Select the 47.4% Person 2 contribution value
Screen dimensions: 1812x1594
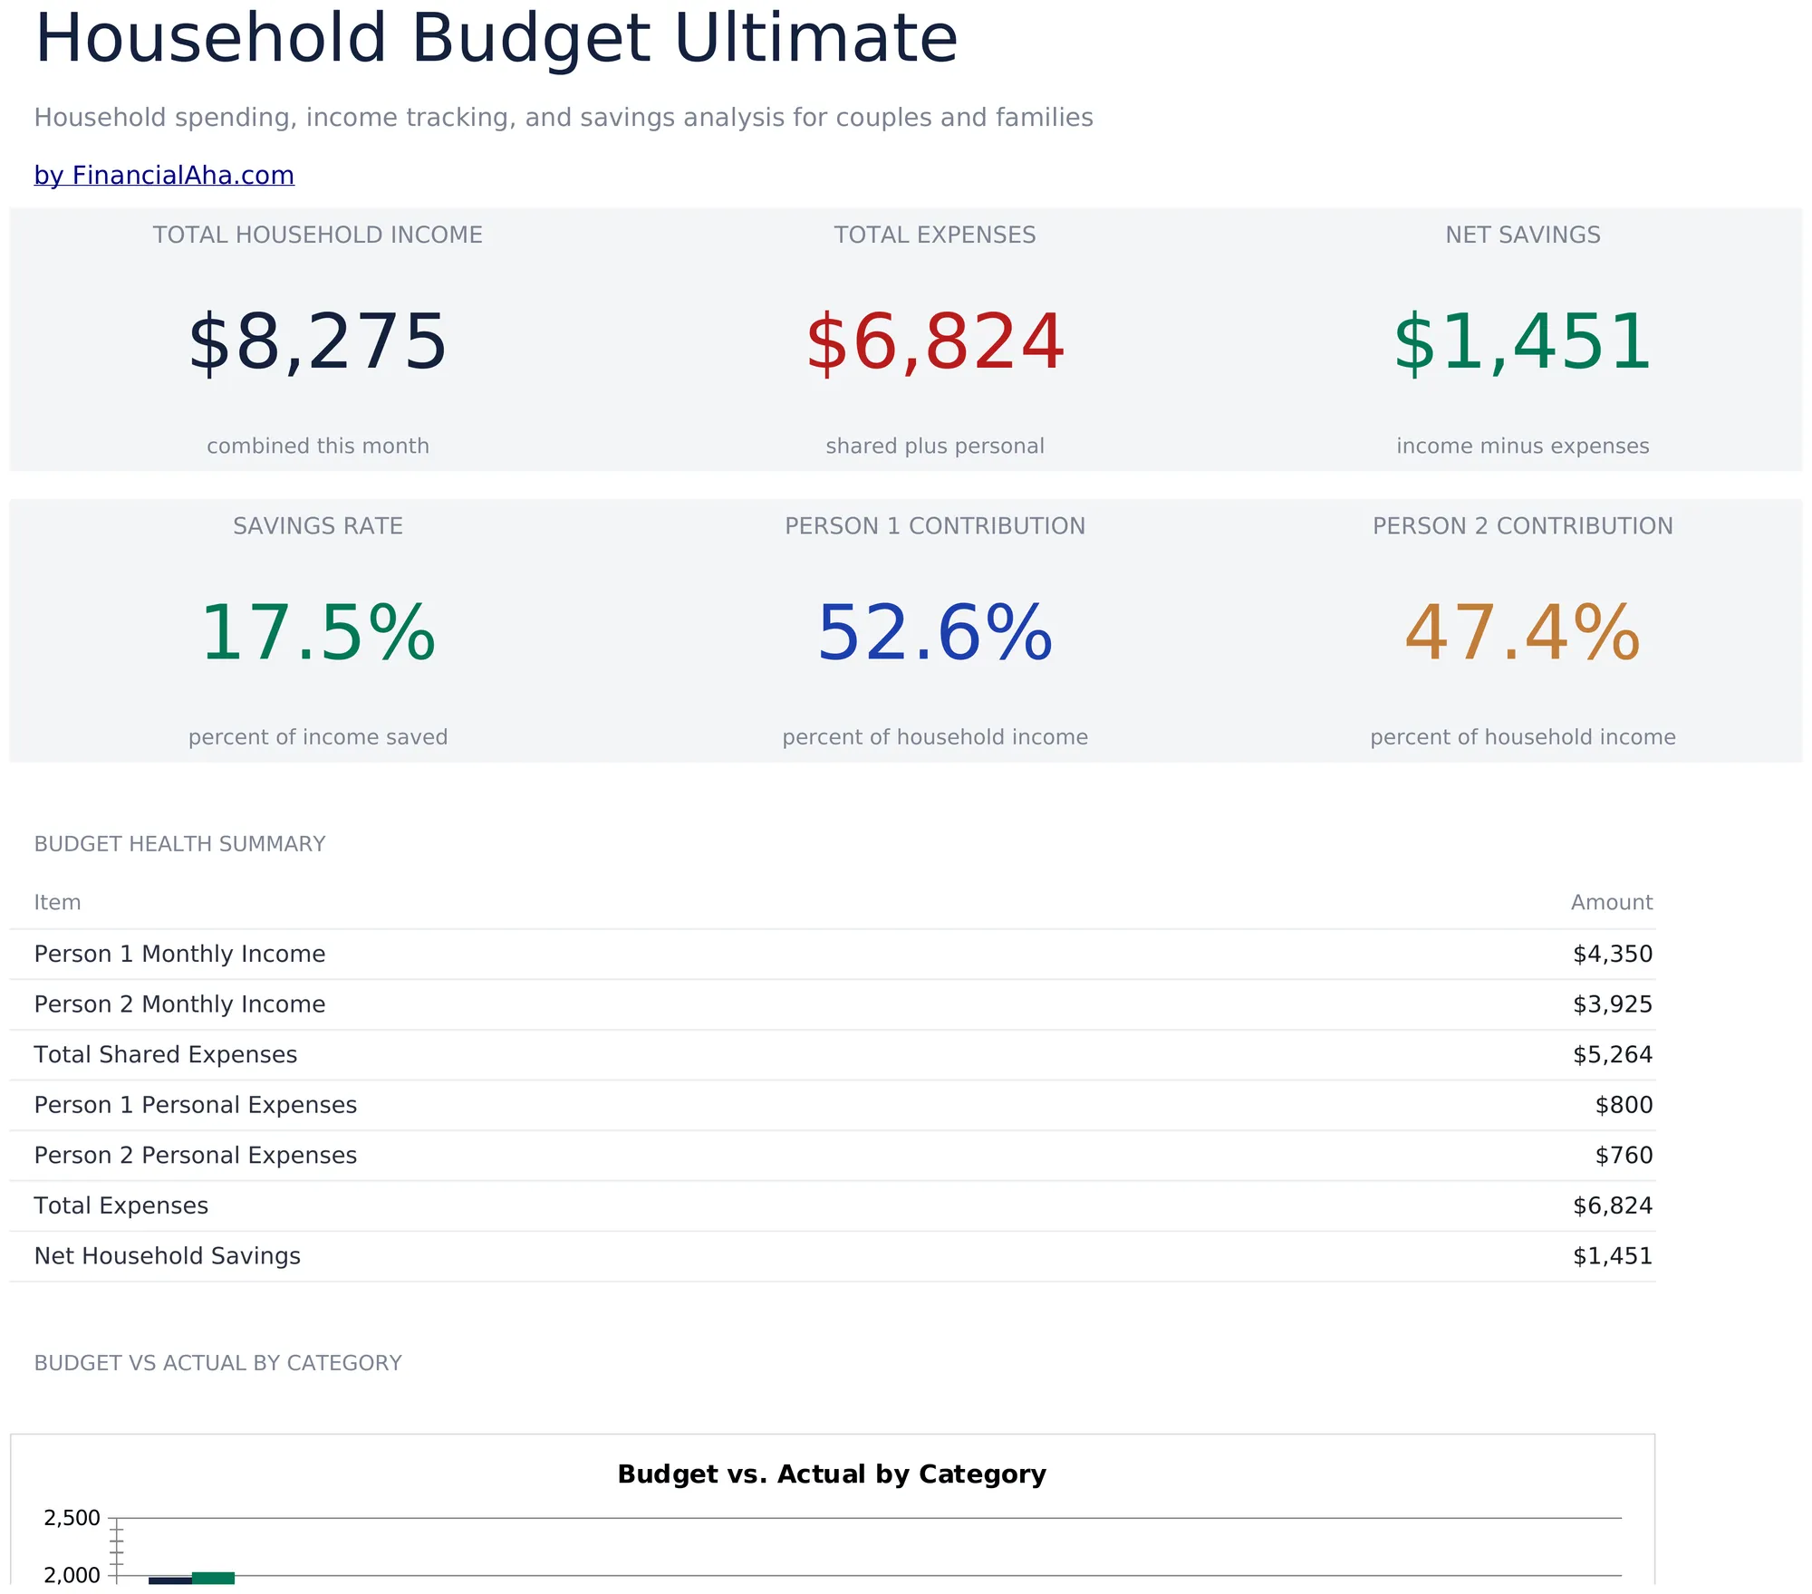click(1522, 633)
